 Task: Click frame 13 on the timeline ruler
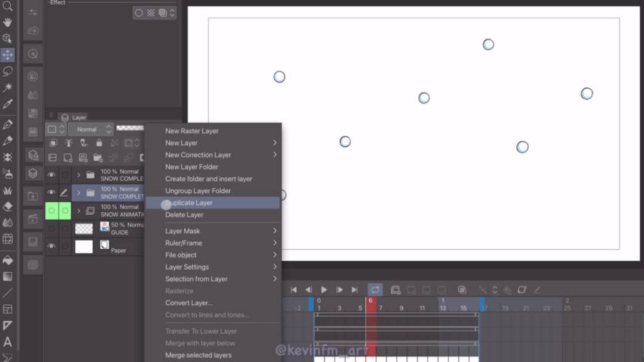(443, 308)
